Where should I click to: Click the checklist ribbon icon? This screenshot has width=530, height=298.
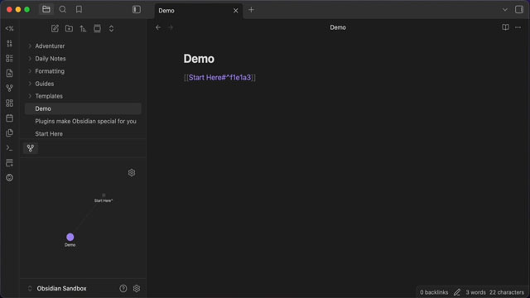[x=9, y=59]
